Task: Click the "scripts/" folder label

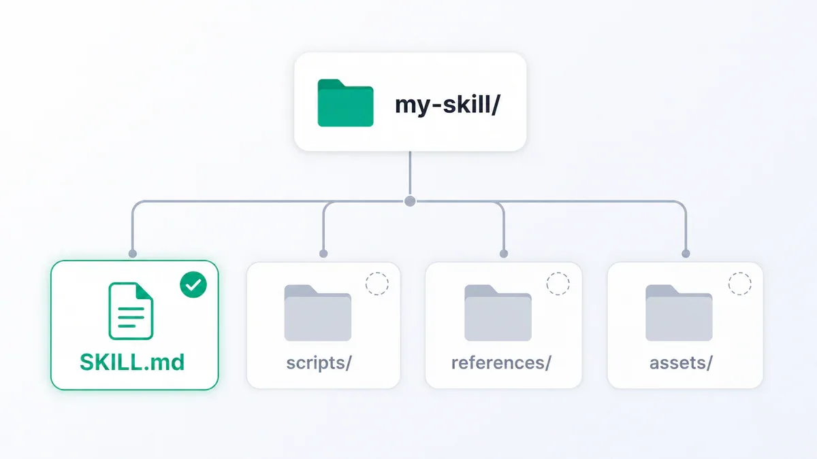Action: click(319, 362)
